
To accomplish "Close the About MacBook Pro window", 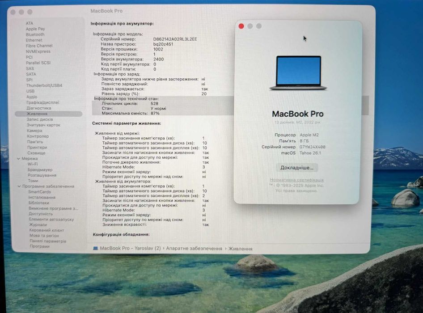I will (x=241, y=26).
